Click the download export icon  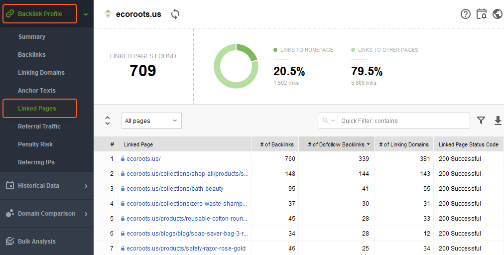click(x=498, y=121)
